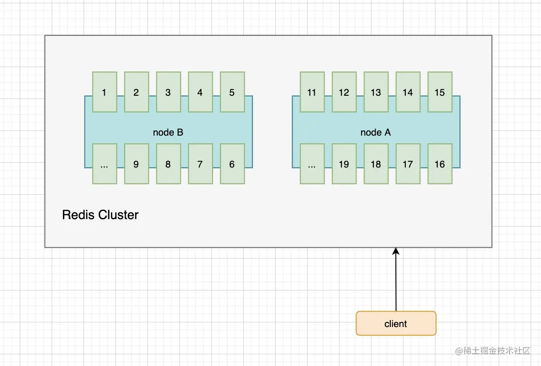Click slot box labeled 1 on node B
Viewport: 541px width, 366px height.
(x=104, y=92)
